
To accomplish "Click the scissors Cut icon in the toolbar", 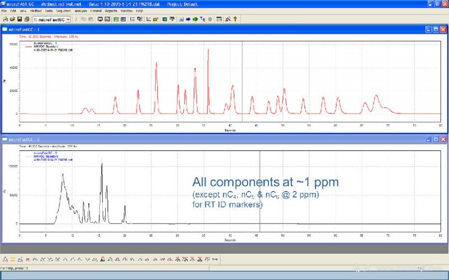I will 76,19.
